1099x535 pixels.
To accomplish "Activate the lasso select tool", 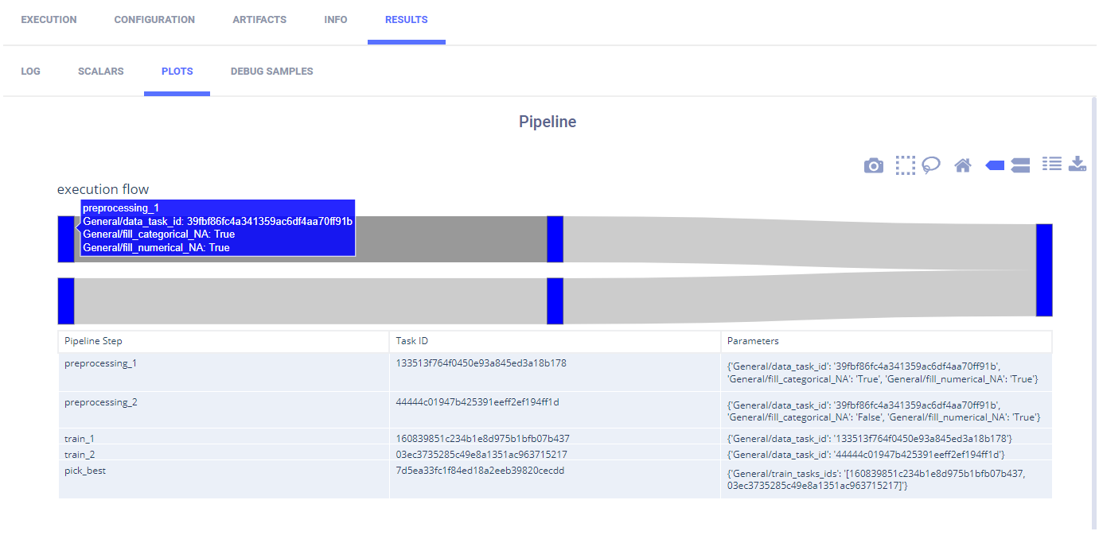I will [931, 165].
